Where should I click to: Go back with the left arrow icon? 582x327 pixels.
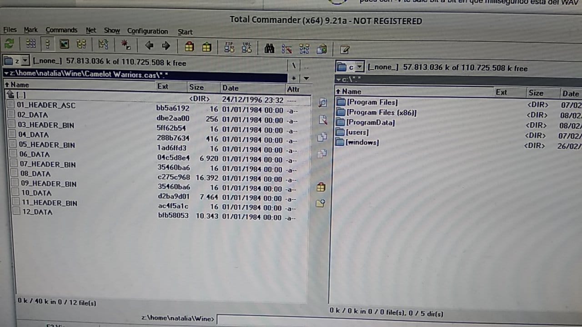tap(149, 45)
